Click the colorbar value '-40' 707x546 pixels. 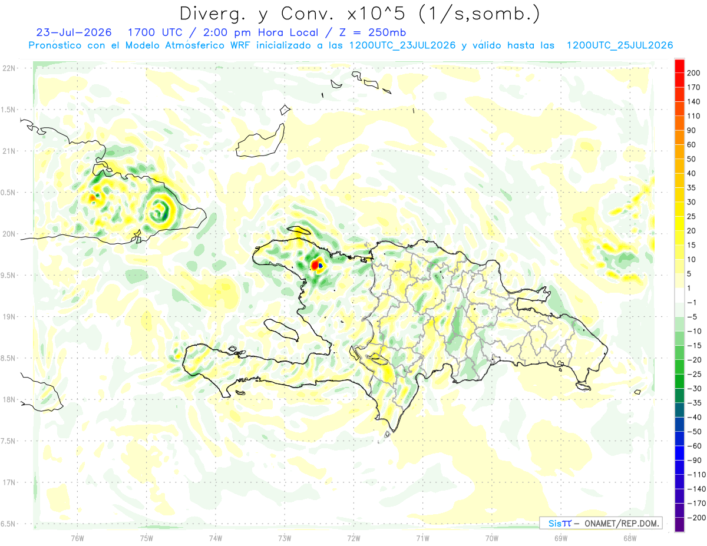pos(693,417)
